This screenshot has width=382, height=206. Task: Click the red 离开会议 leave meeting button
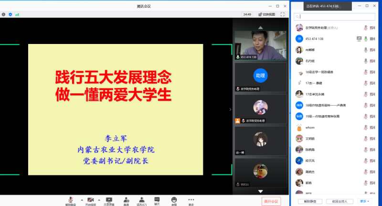coord(272,201)
